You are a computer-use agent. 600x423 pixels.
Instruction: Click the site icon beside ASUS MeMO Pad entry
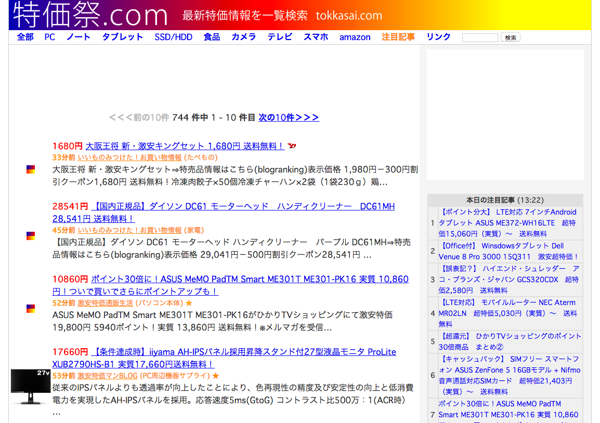[x=31, y=309]
